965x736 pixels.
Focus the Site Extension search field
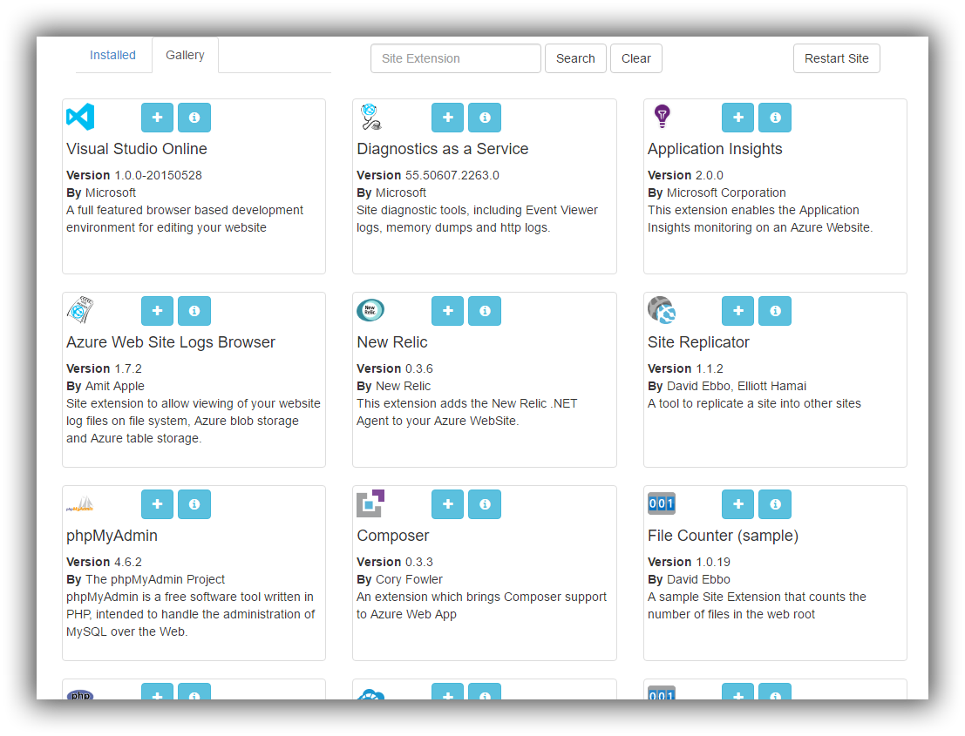pos(456,58)
